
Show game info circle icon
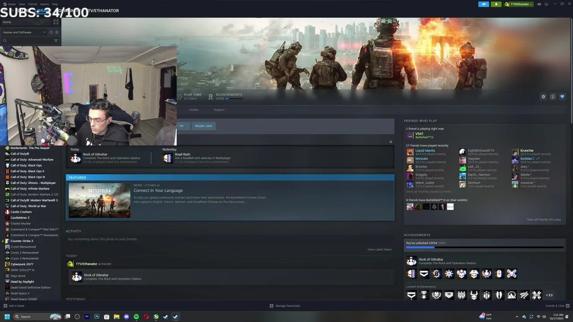pyautogui.click(x=553, y=97)
